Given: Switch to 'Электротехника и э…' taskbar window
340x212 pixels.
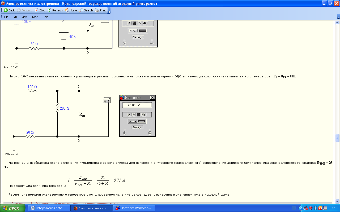Looking at the screenshot, I should 92,208.
